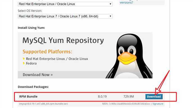Screen dimensions: 193x108
Task: Click the MySQL Yum Repository banner title
Action: tap(63, 40)
